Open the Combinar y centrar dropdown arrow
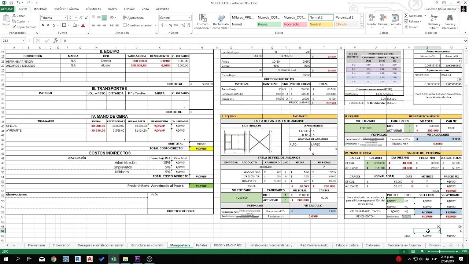The image size is (469, 264). [155, 25]
